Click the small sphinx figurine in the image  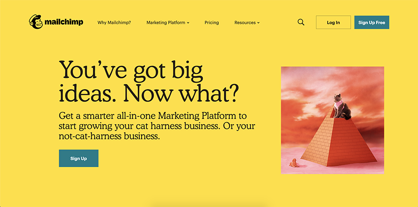pyautogui.click(x=294, y=163)
